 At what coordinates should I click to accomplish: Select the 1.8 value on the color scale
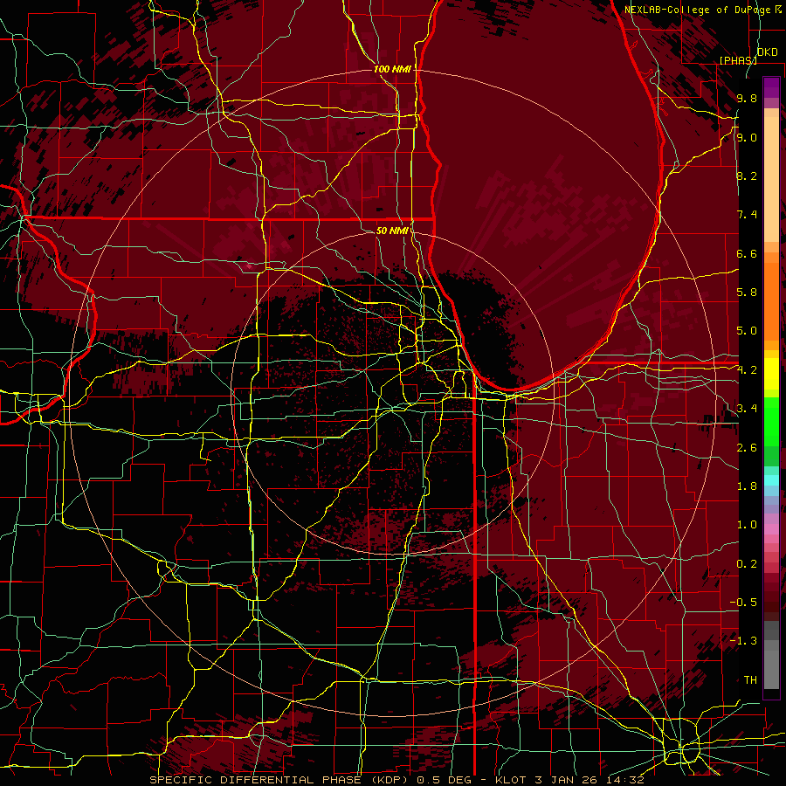point(747,486)
